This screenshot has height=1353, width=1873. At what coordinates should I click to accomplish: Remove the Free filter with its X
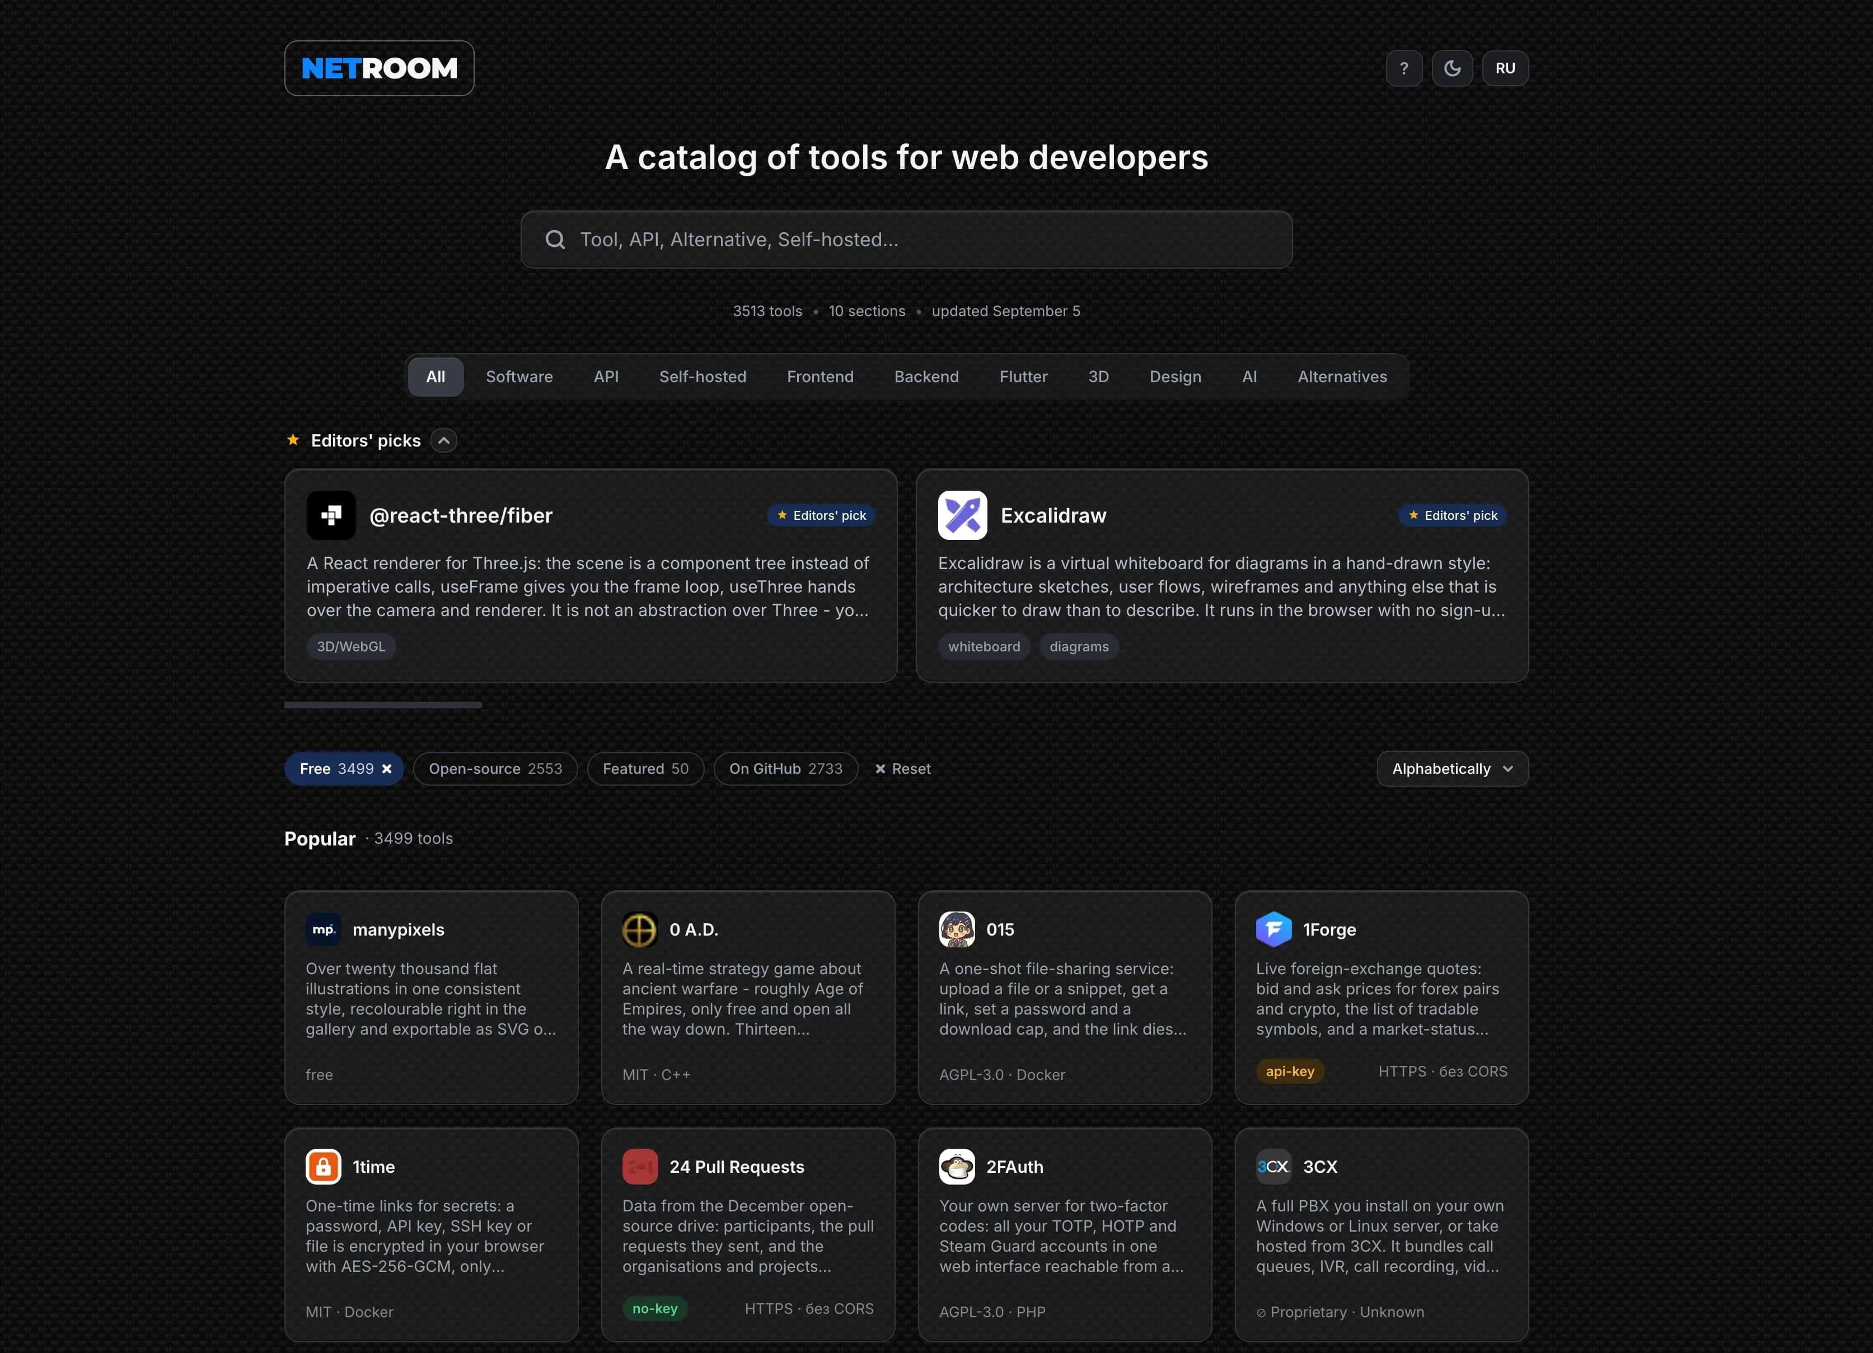point(386,768)
